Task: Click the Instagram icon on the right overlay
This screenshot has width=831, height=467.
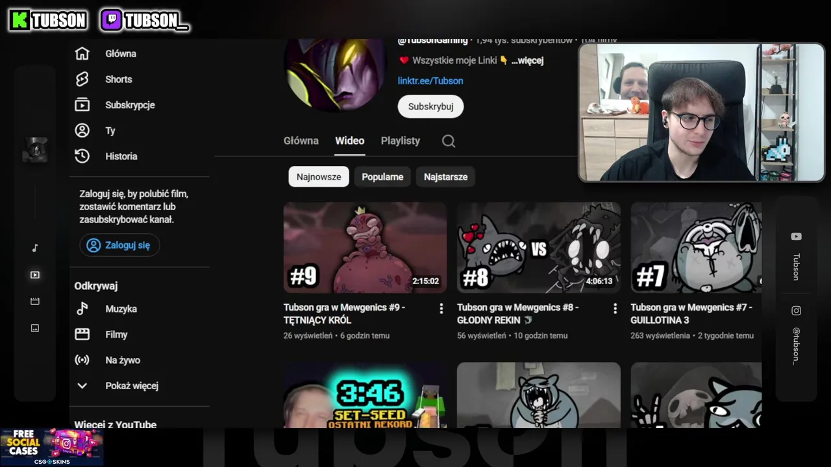Action: tap(796, 311)
